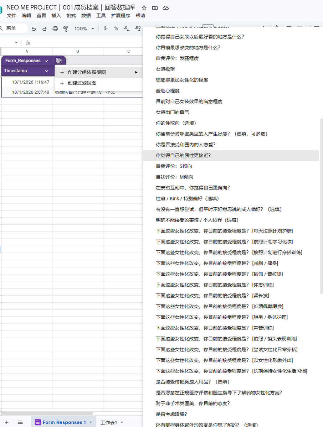This screenshot has height=427, width=323.
Task: Click the 菜单 search box
Action: coord(14,28)
